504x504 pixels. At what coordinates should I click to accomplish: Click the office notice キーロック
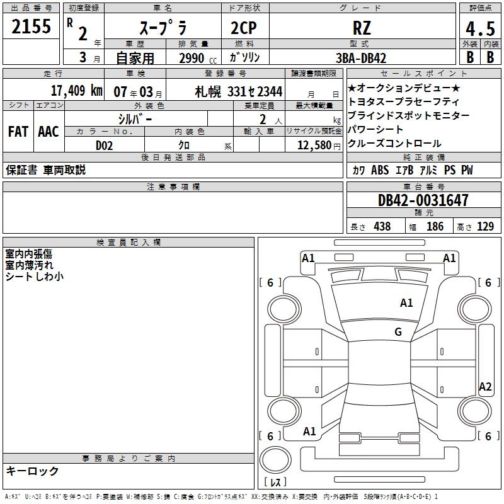pos(32,471)
